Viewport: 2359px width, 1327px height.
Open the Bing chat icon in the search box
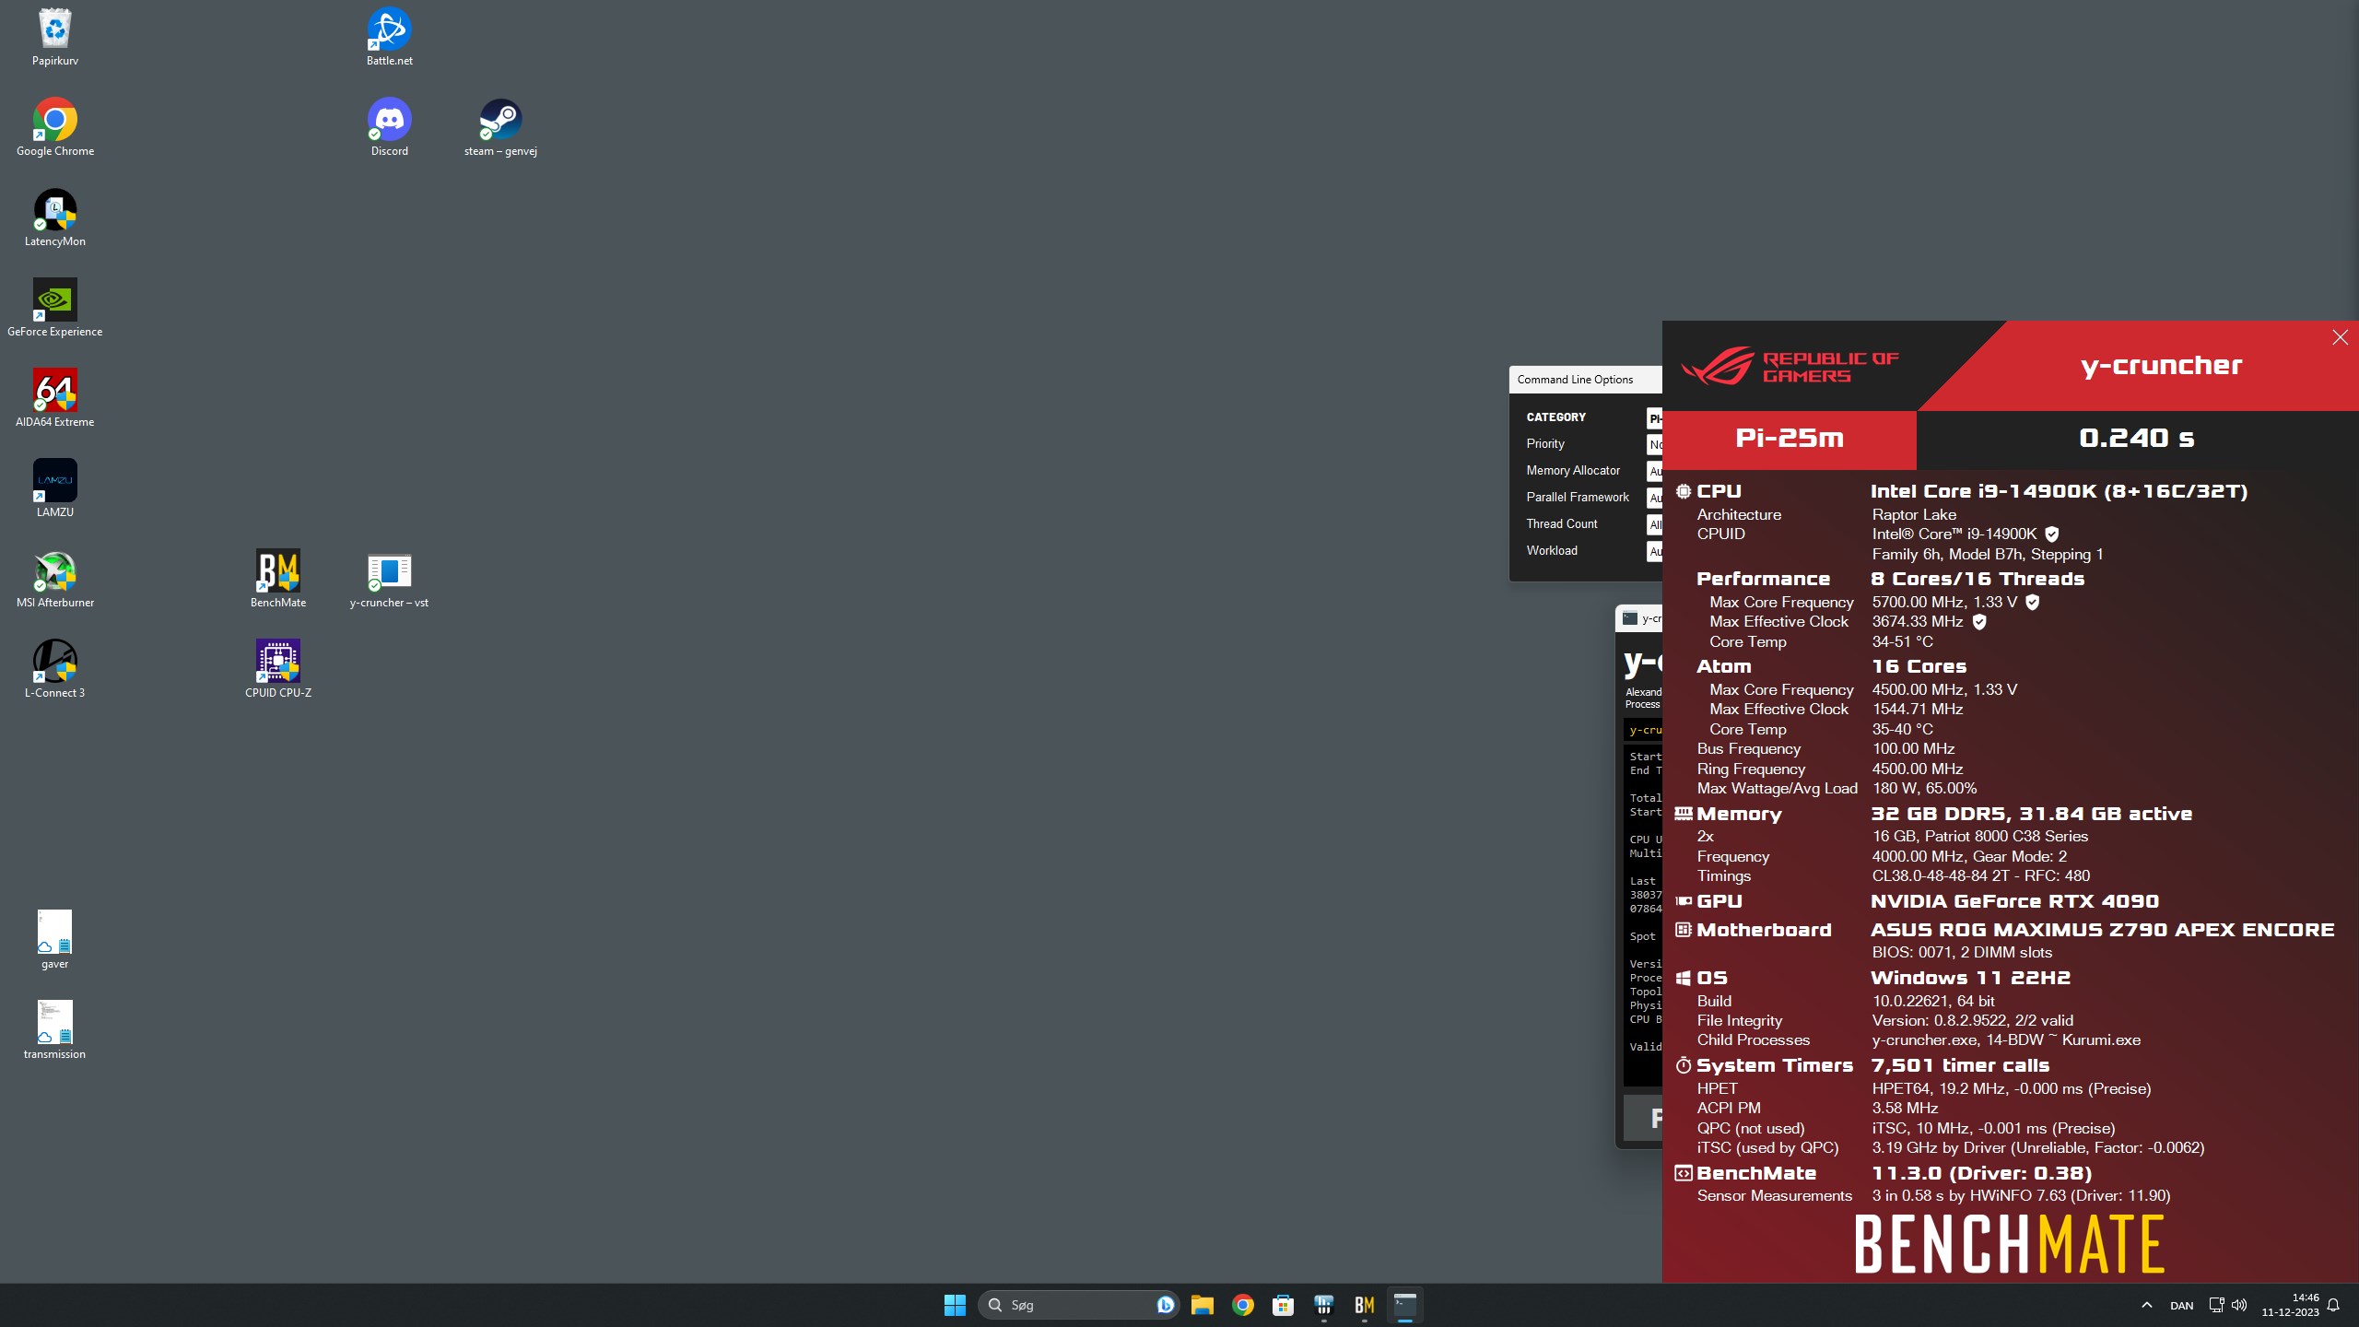1165,1305
